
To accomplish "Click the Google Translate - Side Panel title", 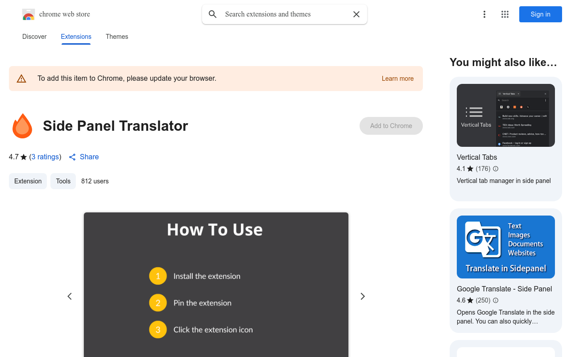I will [505, 289].
